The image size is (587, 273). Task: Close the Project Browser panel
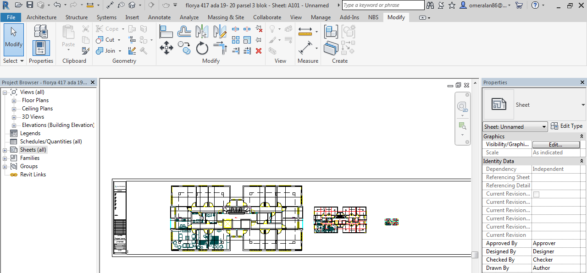(x=92, y=82)
